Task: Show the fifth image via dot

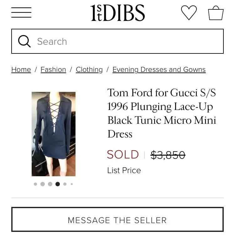Action: (65, 184)
